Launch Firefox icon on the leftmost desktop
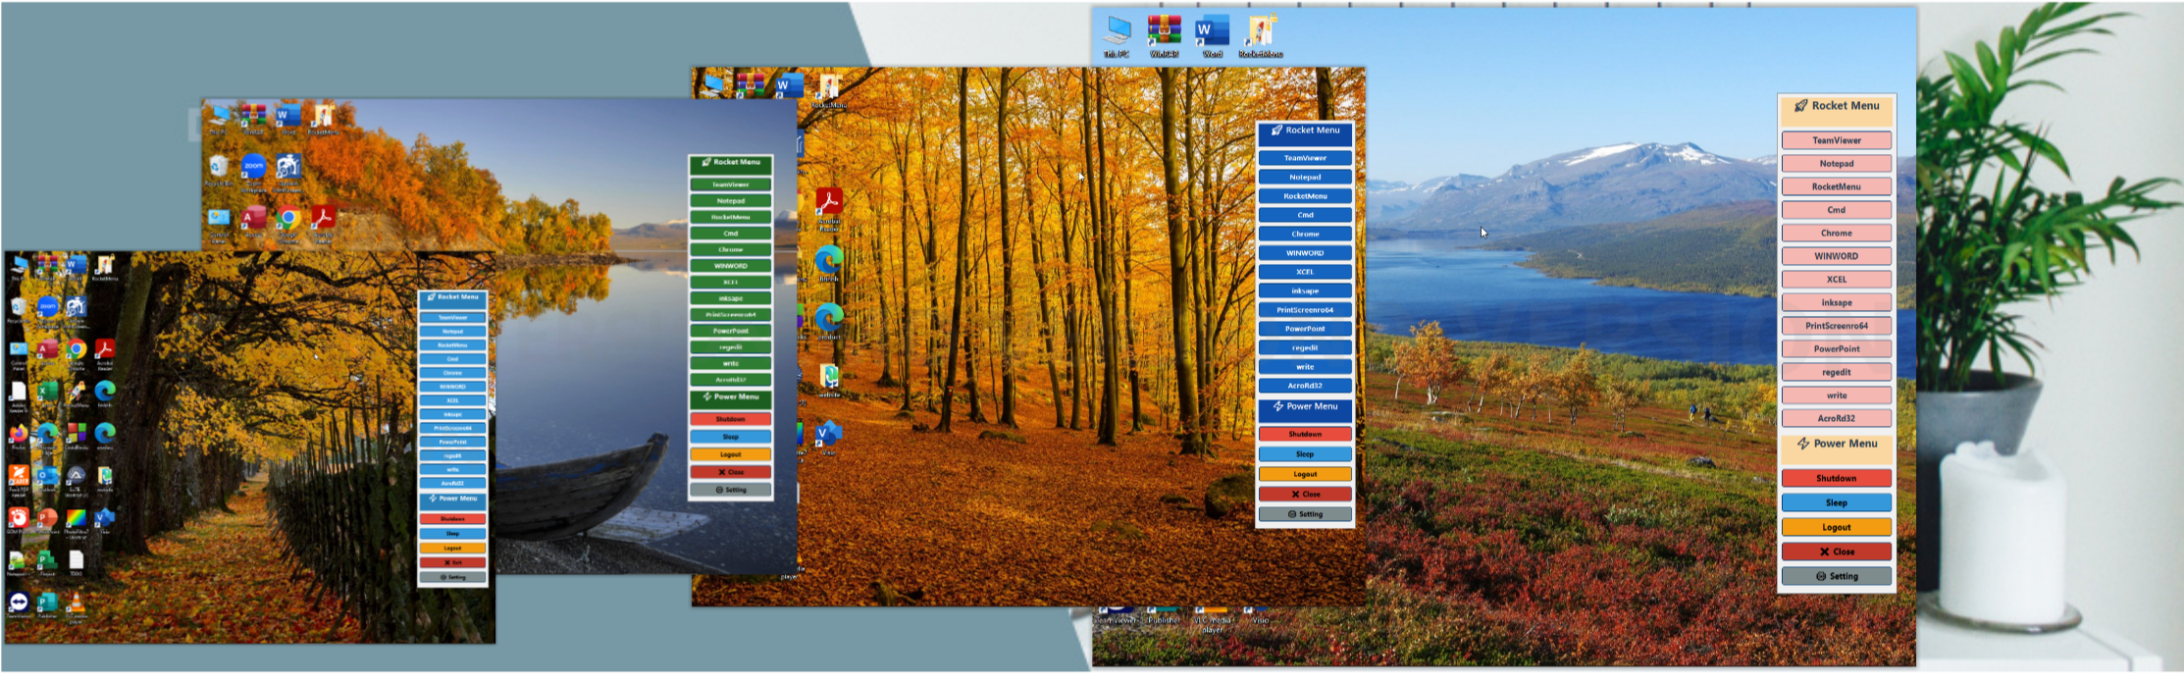The image size is (2184, 683). pos(19,433)
